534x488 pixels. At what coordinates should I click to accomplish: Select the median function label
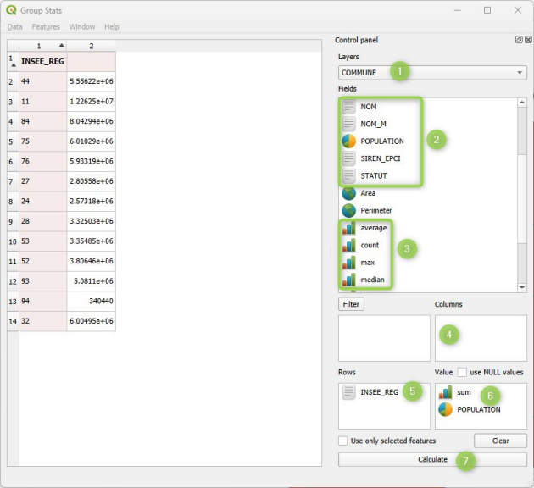point(372,280)
